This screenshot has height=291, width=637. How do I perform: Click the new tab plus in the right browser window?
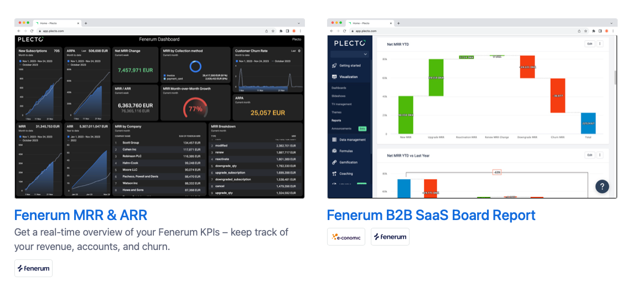(x=398, y=23)
